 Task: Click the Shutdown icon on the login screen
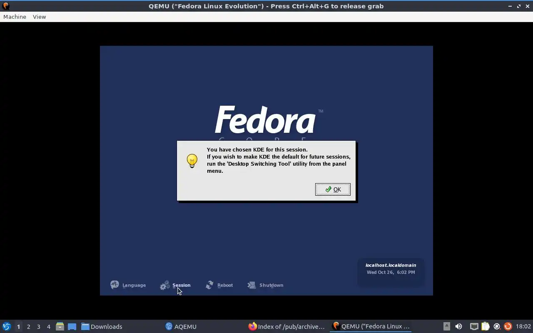[252, 285]
